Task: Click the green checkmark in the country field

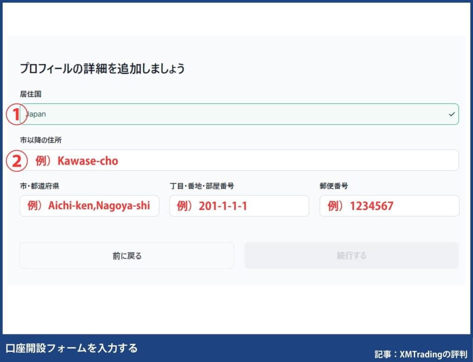Action: (x=452, y=115)
